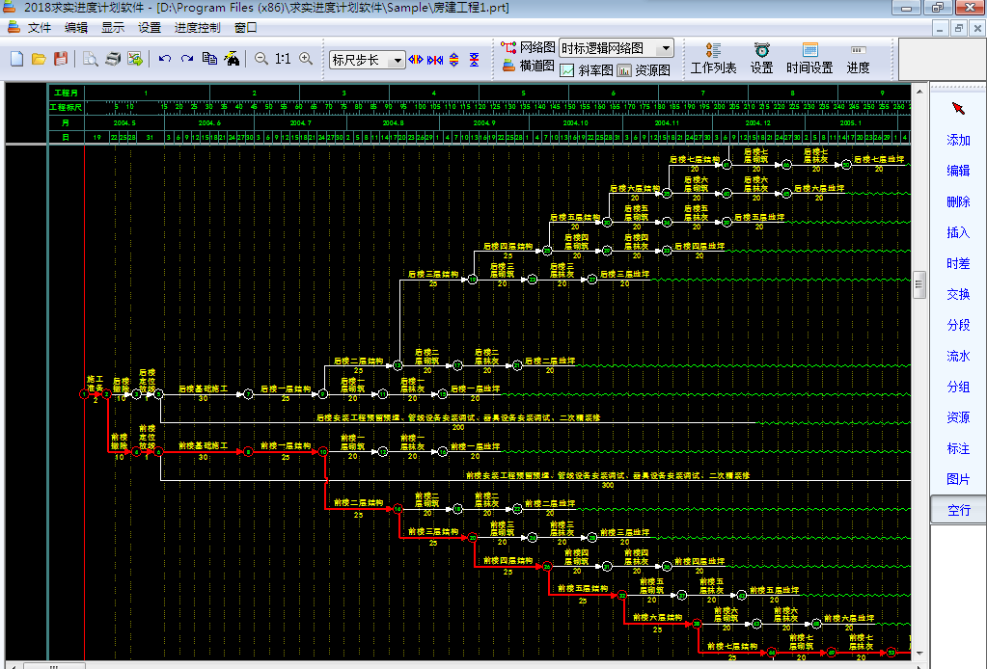Click 分组 in the right panel

click(958, 387)
